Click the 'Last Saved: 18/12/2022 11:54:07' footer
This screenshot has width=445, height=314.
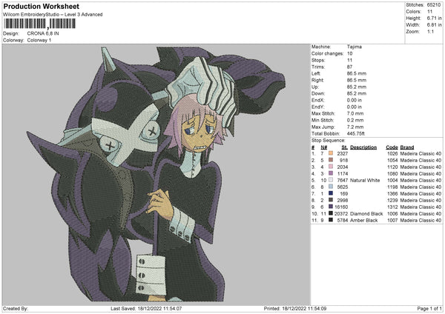pyautogui.click(x=146, y=308)
